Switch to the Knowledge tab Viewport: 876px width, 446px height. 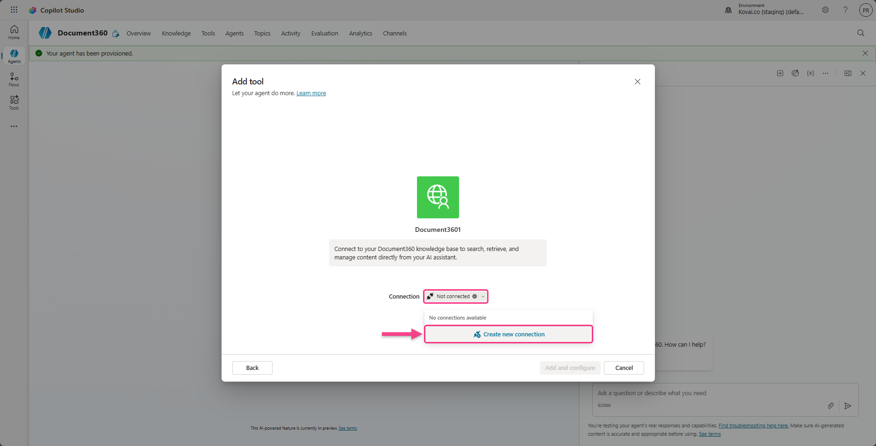176,34
